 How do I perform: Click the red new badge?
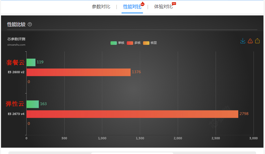[174, 4]
